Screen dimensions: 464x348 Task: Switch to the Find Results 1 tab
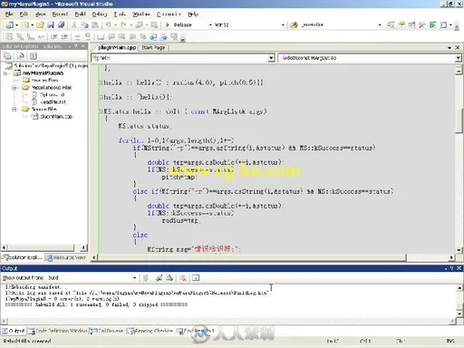tap(196, 331)
